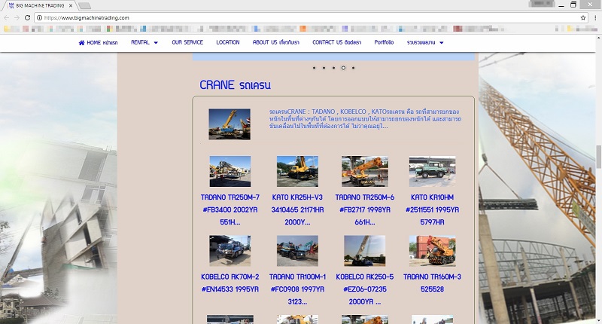Click the browser reload icon
Screen dimensions: 602x324
coord(27,17)
